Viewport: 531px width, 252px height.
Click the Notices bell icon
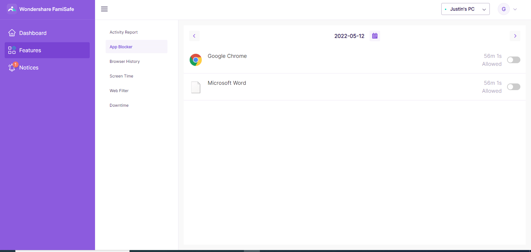(12, 67)
